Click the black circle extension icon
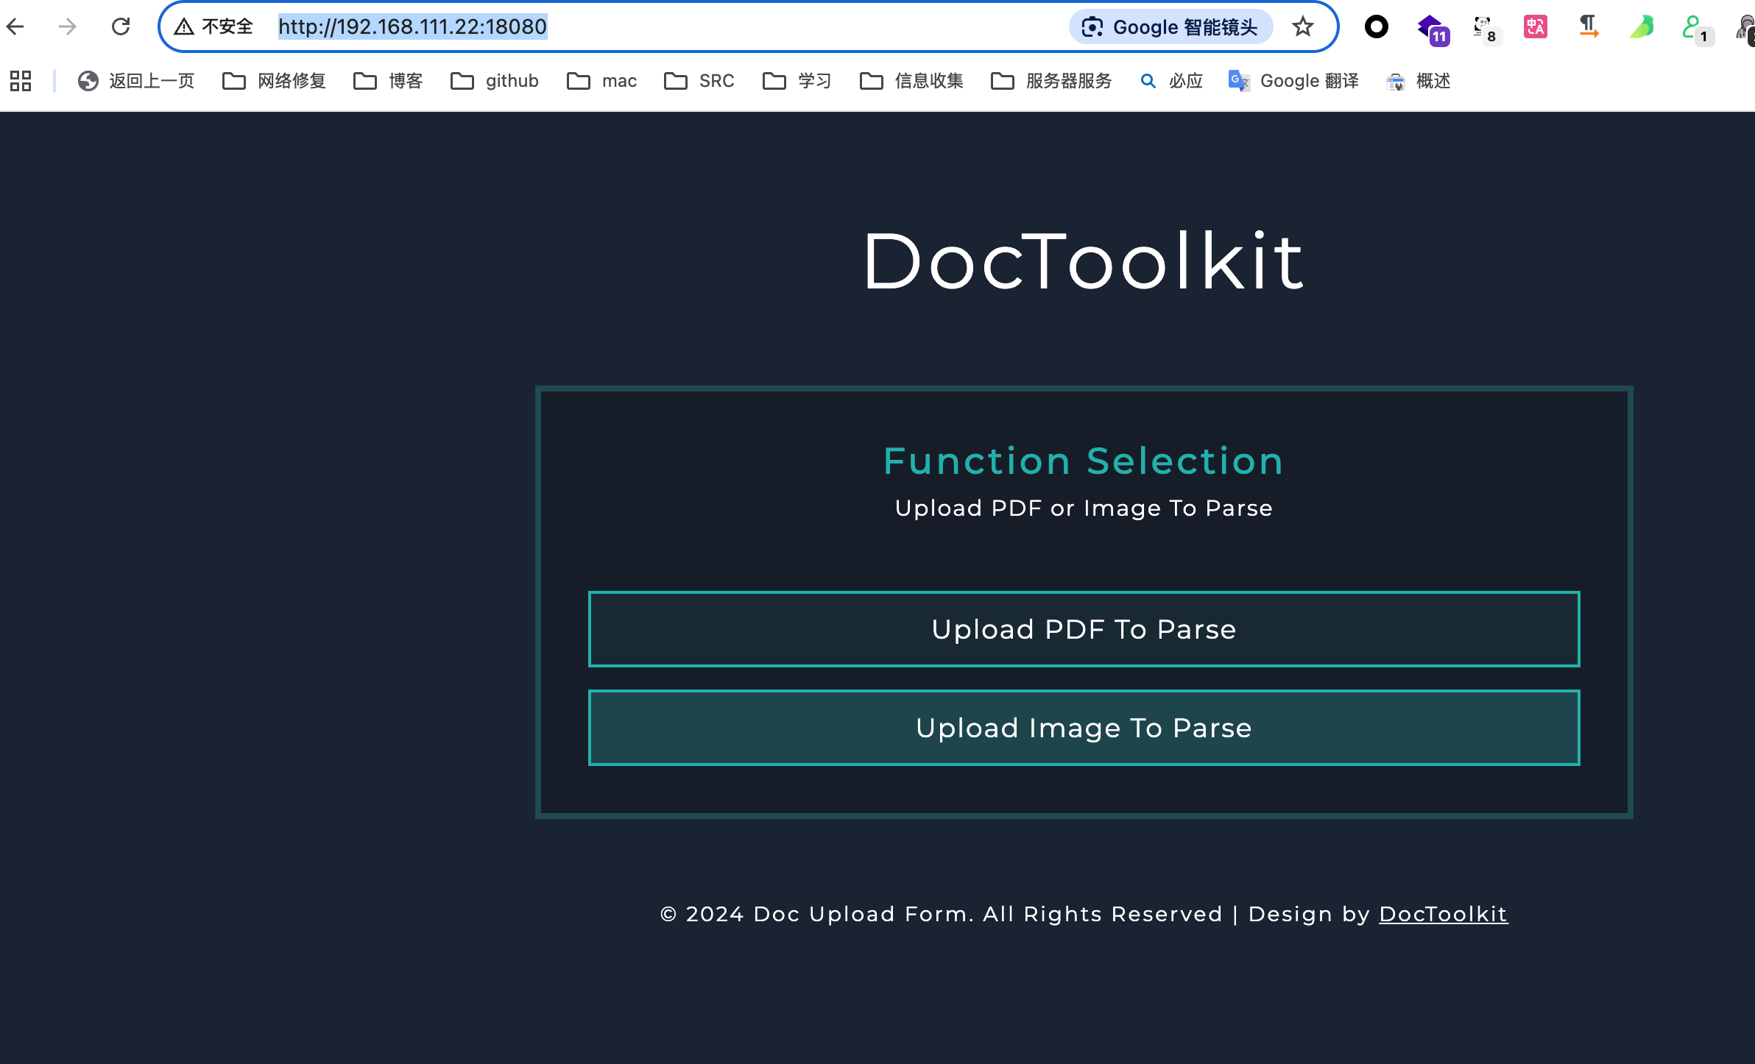This screenshot has height=1064, width=1755. click(1376, 27)
